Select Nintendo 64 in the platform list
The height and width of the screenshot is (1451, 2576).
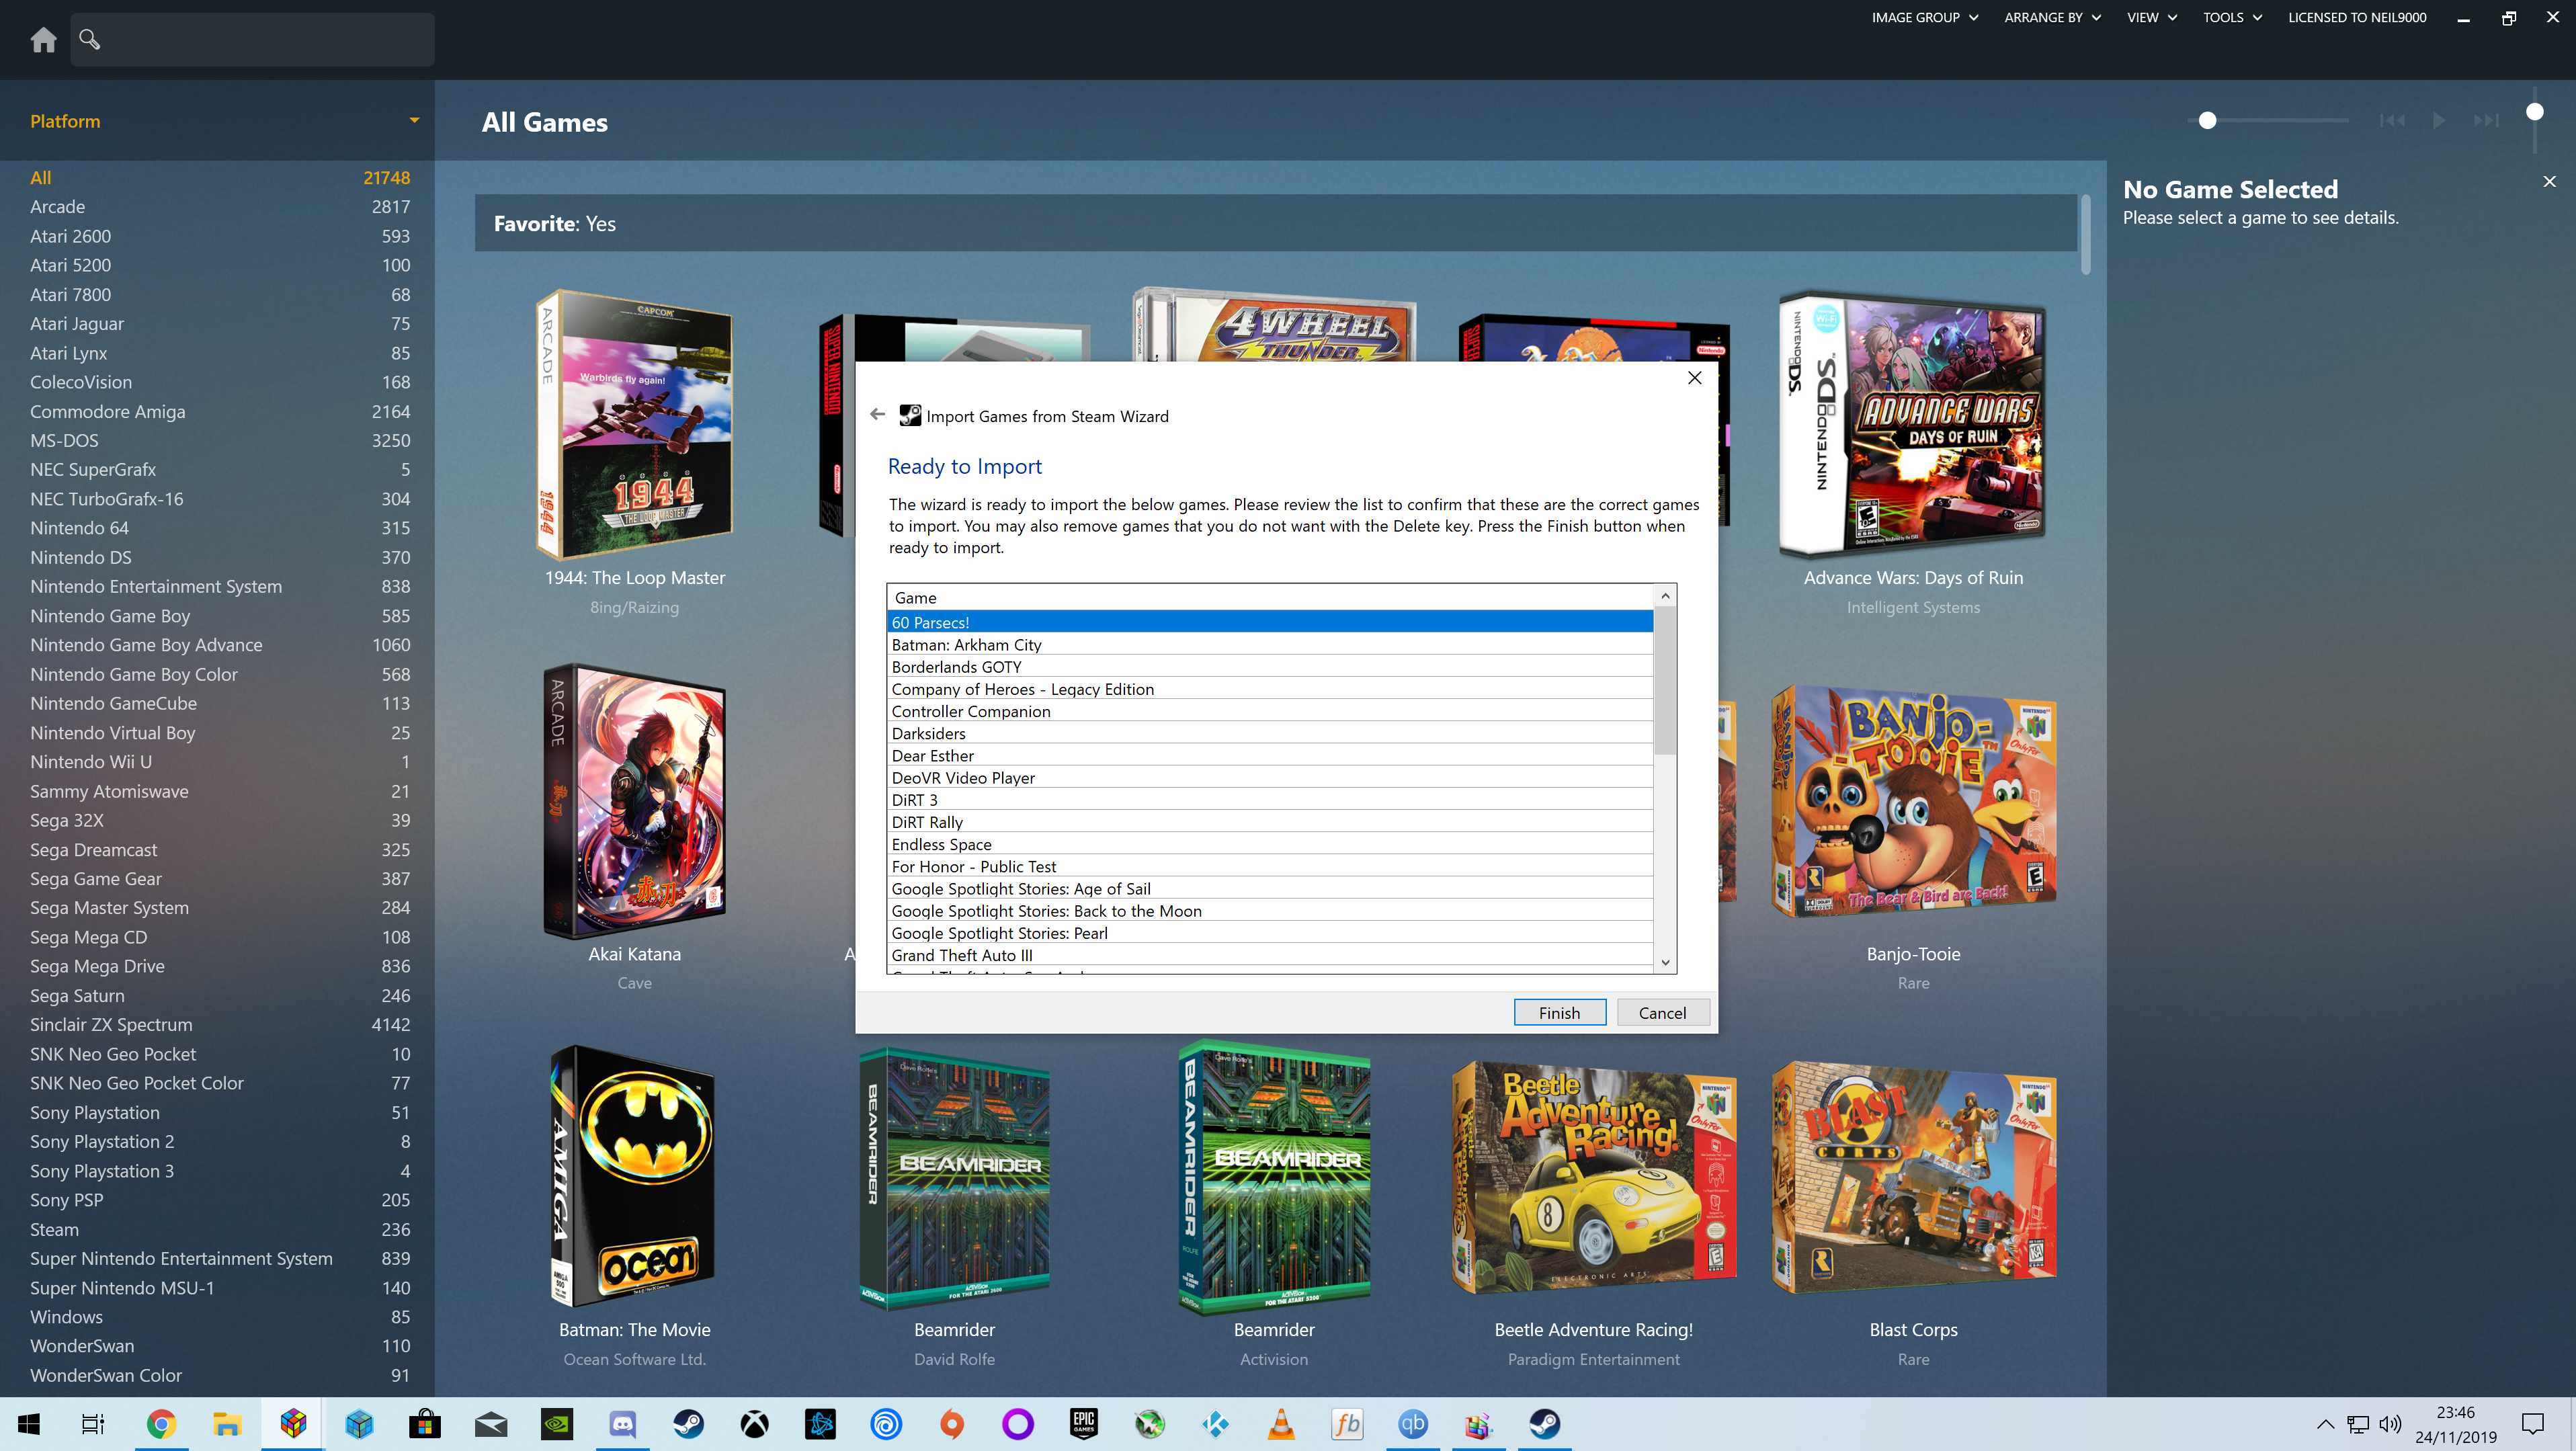click(219, 528)
